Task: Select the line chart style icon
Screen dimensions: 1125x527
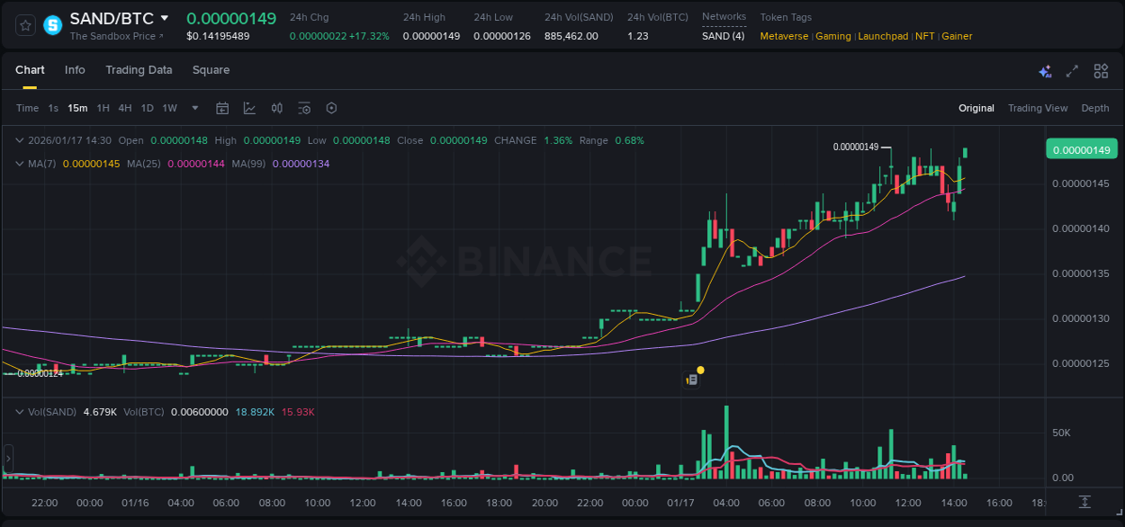Action: 249,108
